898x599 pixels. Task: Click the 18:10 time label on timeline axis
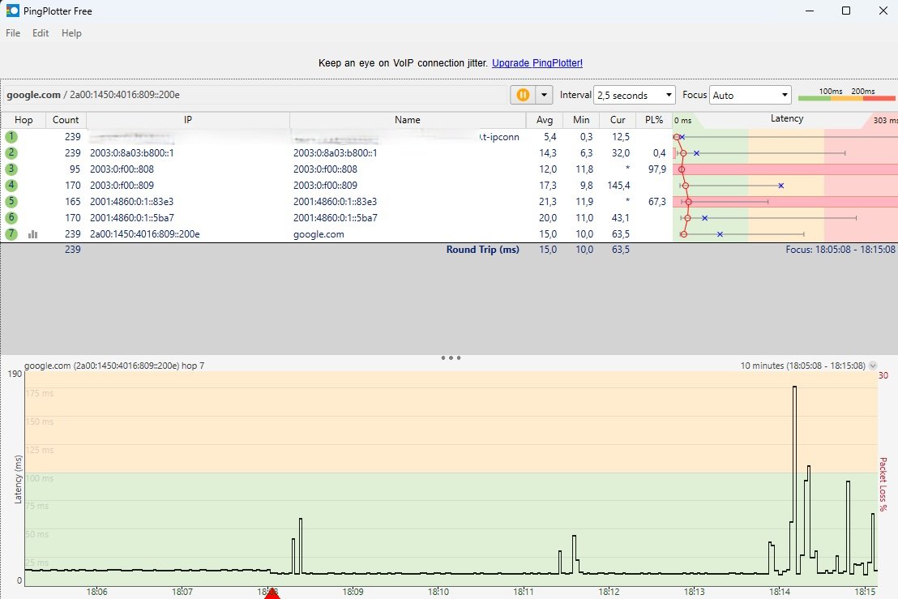coord(438,592)
